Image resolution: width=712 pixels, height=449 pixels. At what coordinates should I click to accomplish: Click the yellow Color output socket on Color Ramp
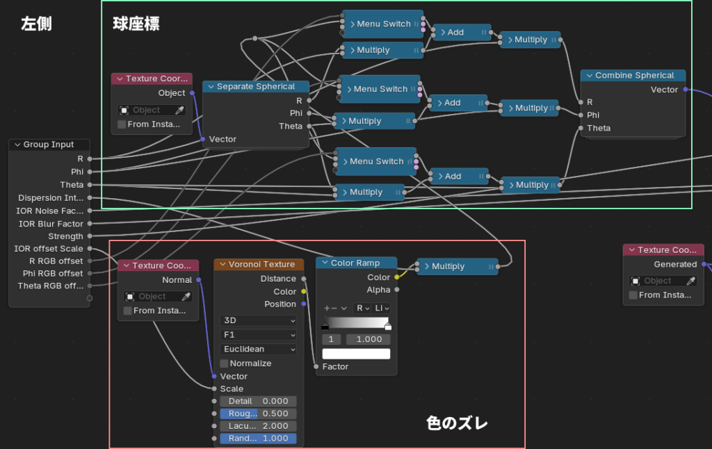coord(397,277)
